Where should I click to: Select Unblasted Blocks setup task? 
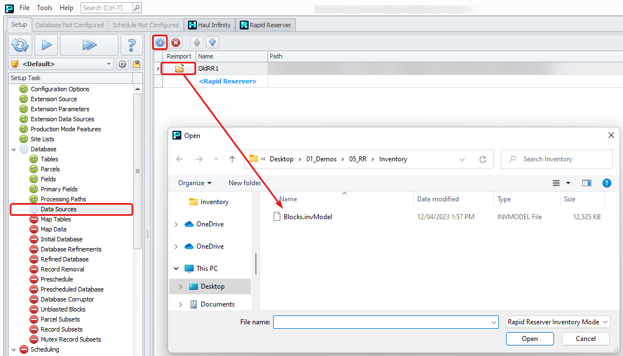pos(63,309)
